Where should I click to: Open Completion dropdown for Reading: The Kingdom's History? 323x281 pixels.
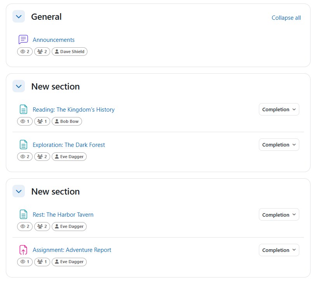[x=279, y=109]
